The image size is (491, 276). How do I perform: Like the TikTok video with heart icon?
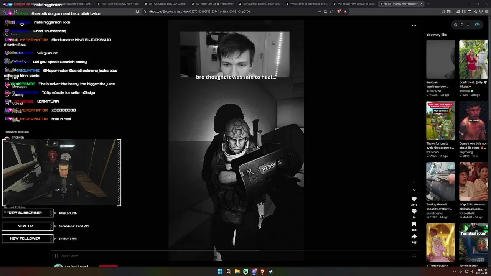[x=414, y=199]
